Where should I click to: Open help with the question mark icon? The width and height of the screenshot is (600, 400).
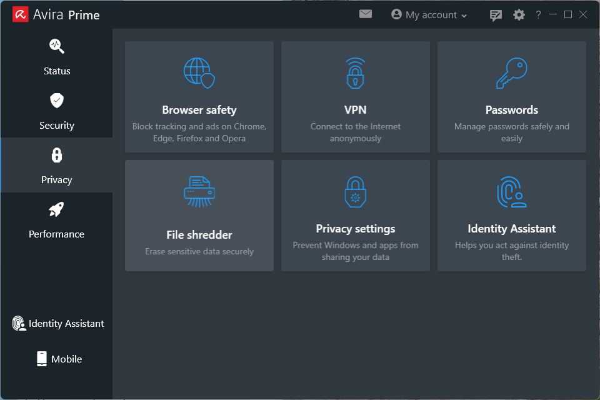tap(538, 14)
